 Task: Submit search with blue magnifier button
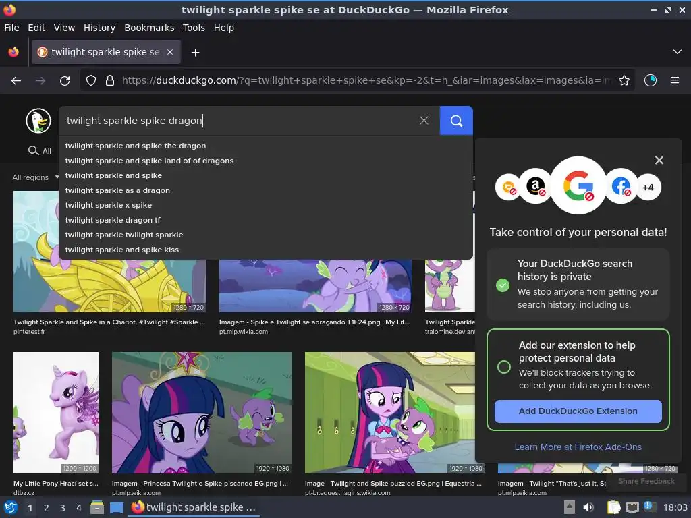[x=456, y=121]
